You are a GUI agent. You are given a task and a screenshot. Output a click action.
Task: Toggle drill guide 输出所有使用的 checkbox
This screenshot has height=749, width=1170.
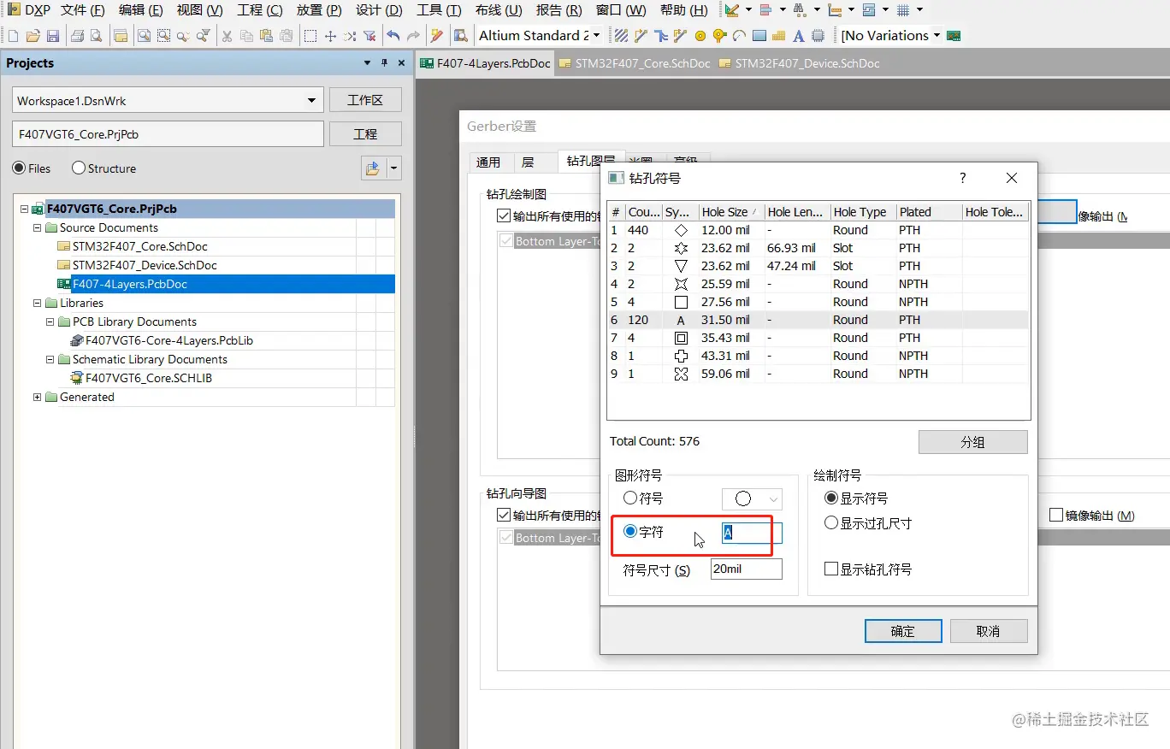[504, 516]
